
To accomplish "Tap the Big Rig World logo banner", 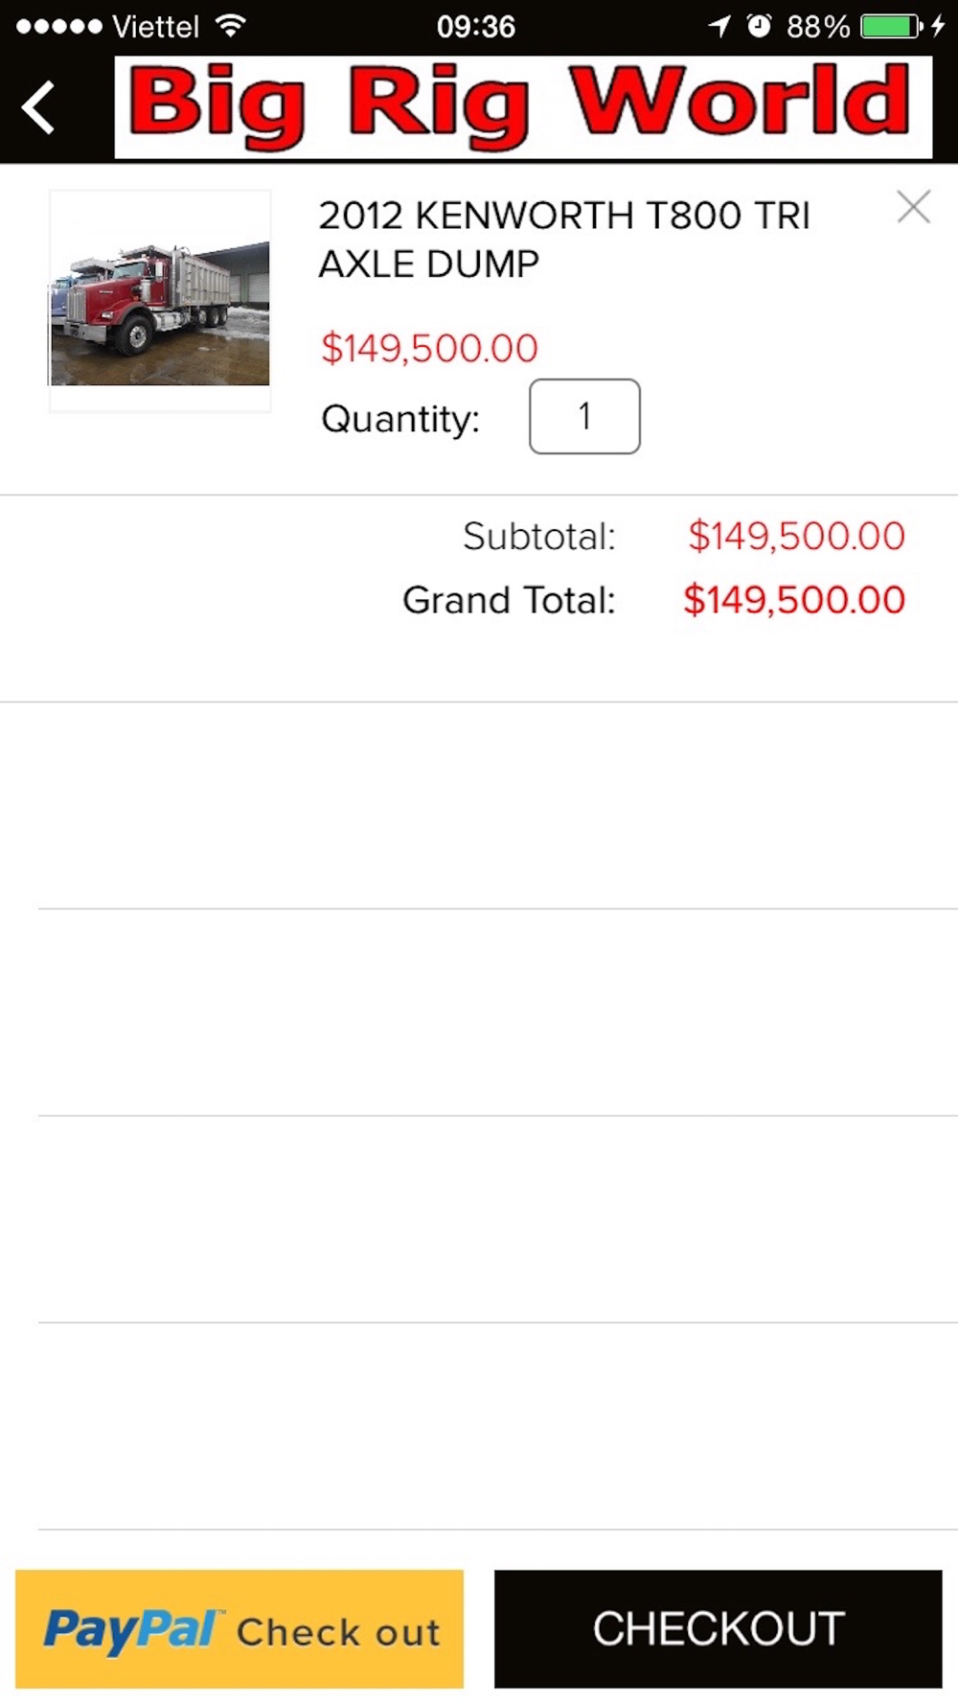I will point(523,107).
